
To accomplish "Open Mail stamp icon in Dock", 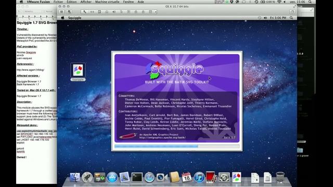I will pos(124,177).
